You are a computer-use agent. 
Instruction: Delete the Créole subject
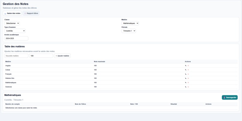click(x=188, y=70)
